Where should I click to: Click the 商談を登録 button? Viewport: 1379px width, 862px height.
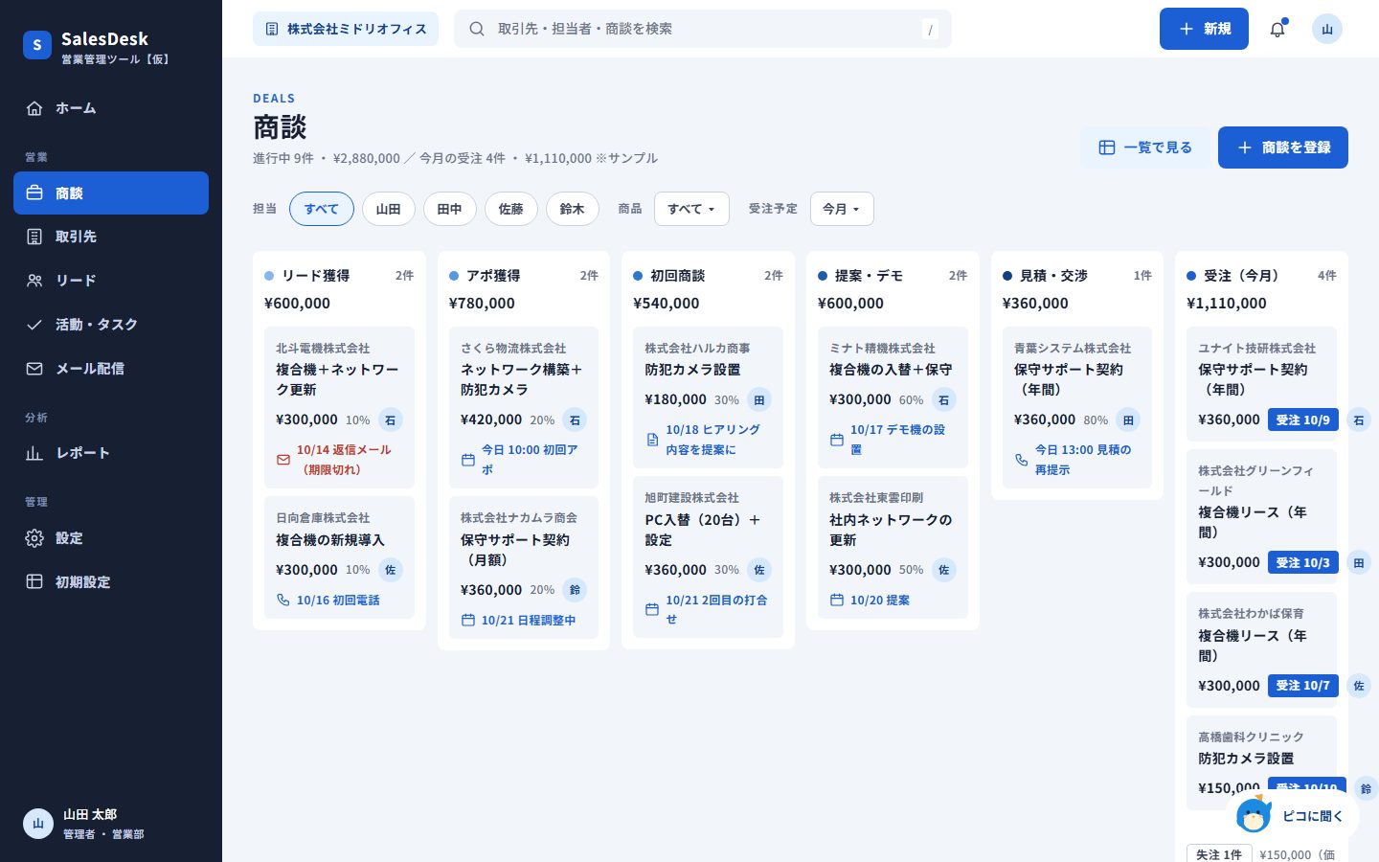click(x=1283, y=147)
